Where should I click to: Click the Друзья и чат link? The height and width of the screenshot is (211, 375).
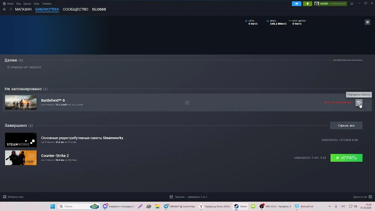(360, 197)
